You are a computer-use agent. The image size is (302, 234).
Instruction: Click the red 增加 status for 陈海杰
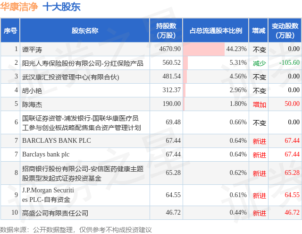point(259,104)
